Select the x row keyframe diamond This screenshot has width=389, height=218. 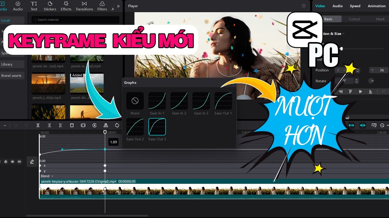(105, 166)
